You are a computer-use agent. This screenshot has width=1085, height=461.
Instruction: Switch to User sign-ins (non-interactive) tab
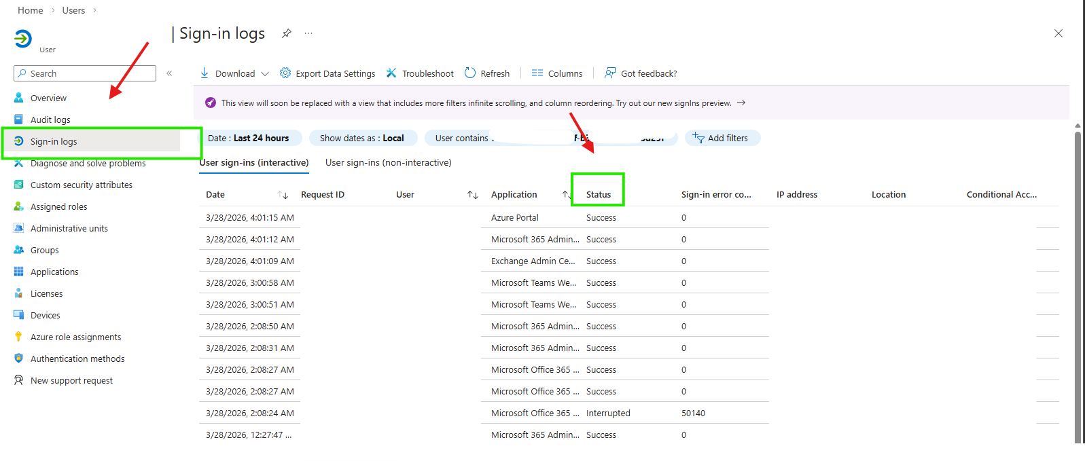coord(389,162)
